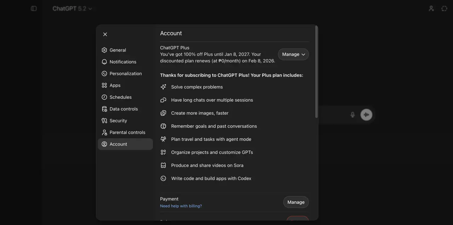Click the Personalization icon in sidebar
453x225 pixels.
pyautogui.click(x=104, y=74)
